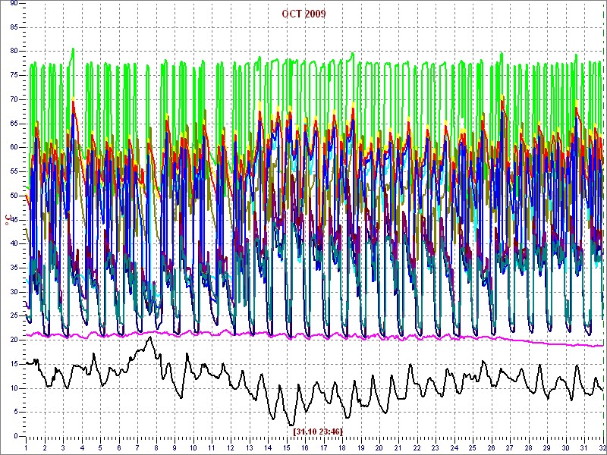
Task: Click the 85 label on the temperature axis
Action: pos(13,27)
